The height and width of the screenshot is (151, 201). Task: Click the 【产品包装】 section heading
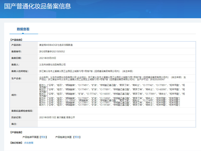tap(16, 132)
